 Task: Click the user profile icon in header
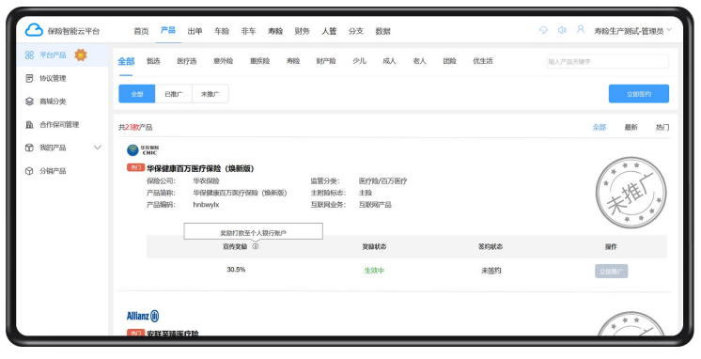581,29
